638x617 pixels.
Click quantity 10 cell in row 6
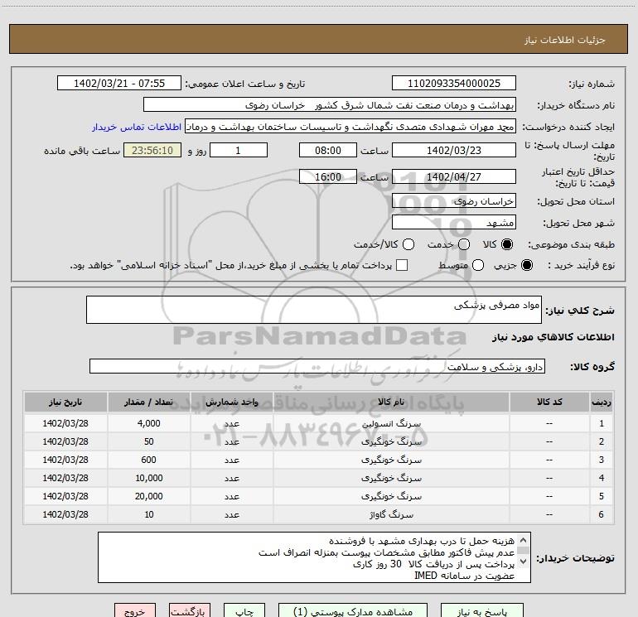148,515
